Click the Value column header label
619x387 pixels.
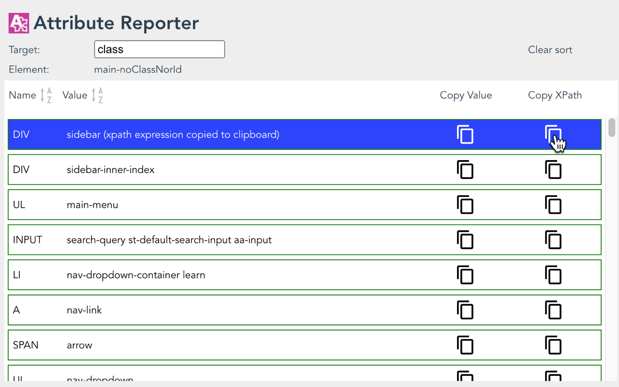pos(75,95)
